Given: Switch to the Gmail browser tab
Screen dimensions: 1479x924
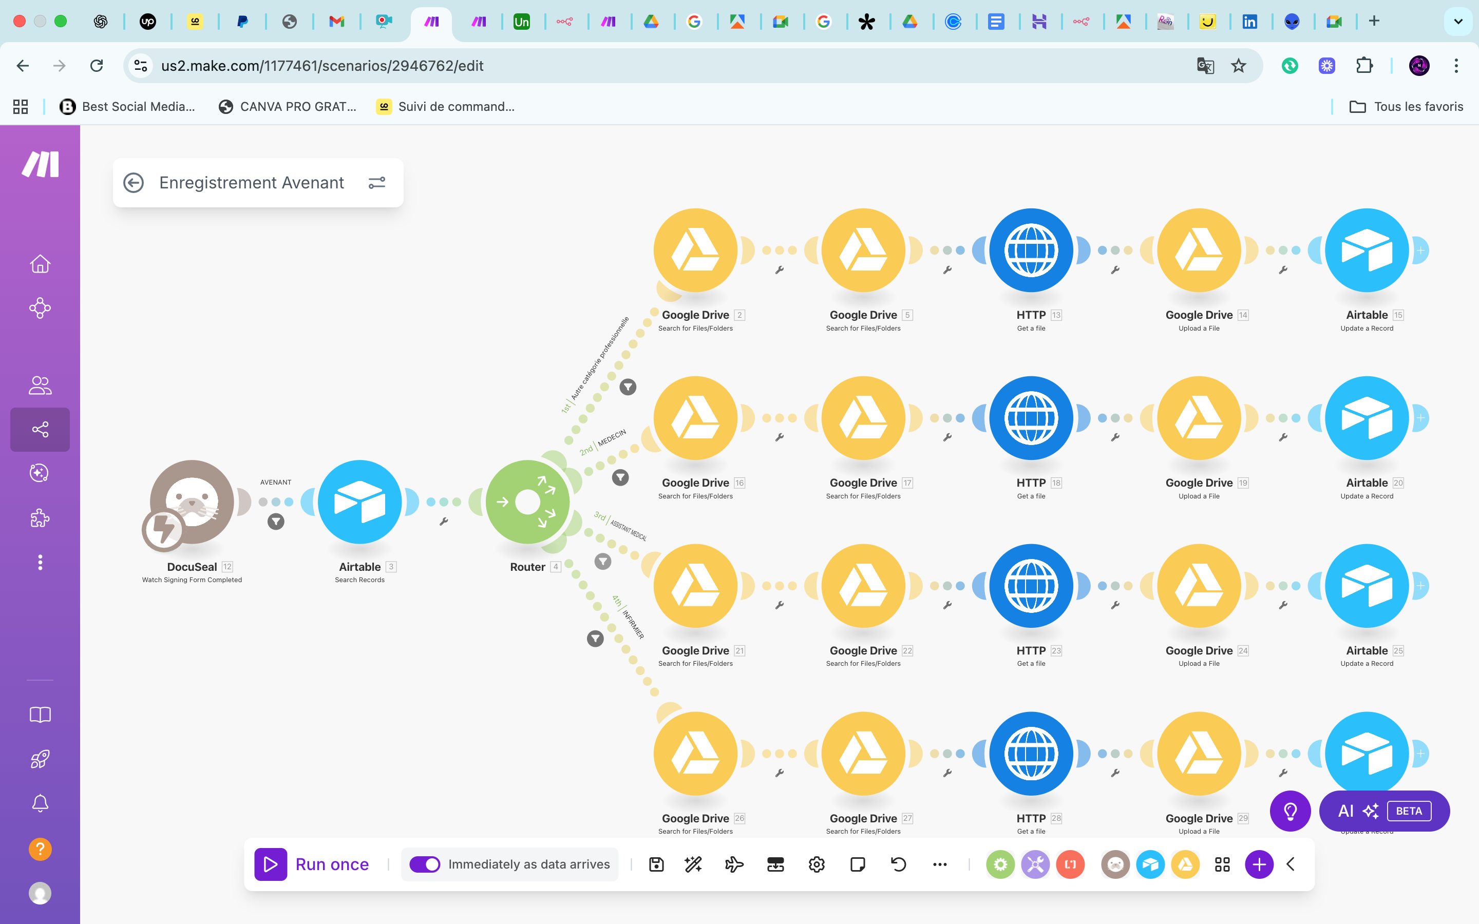Looking at the screenshot, I should pyautogui.click(x=337, y=22).
